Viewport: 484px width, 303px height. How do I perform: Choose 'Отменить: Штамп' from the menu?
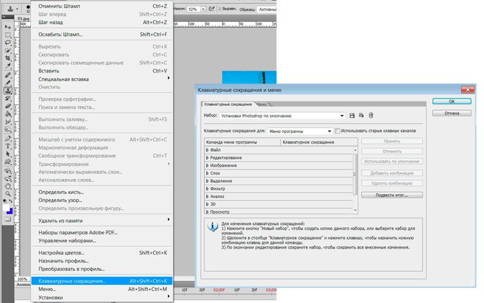click(102, 6)
